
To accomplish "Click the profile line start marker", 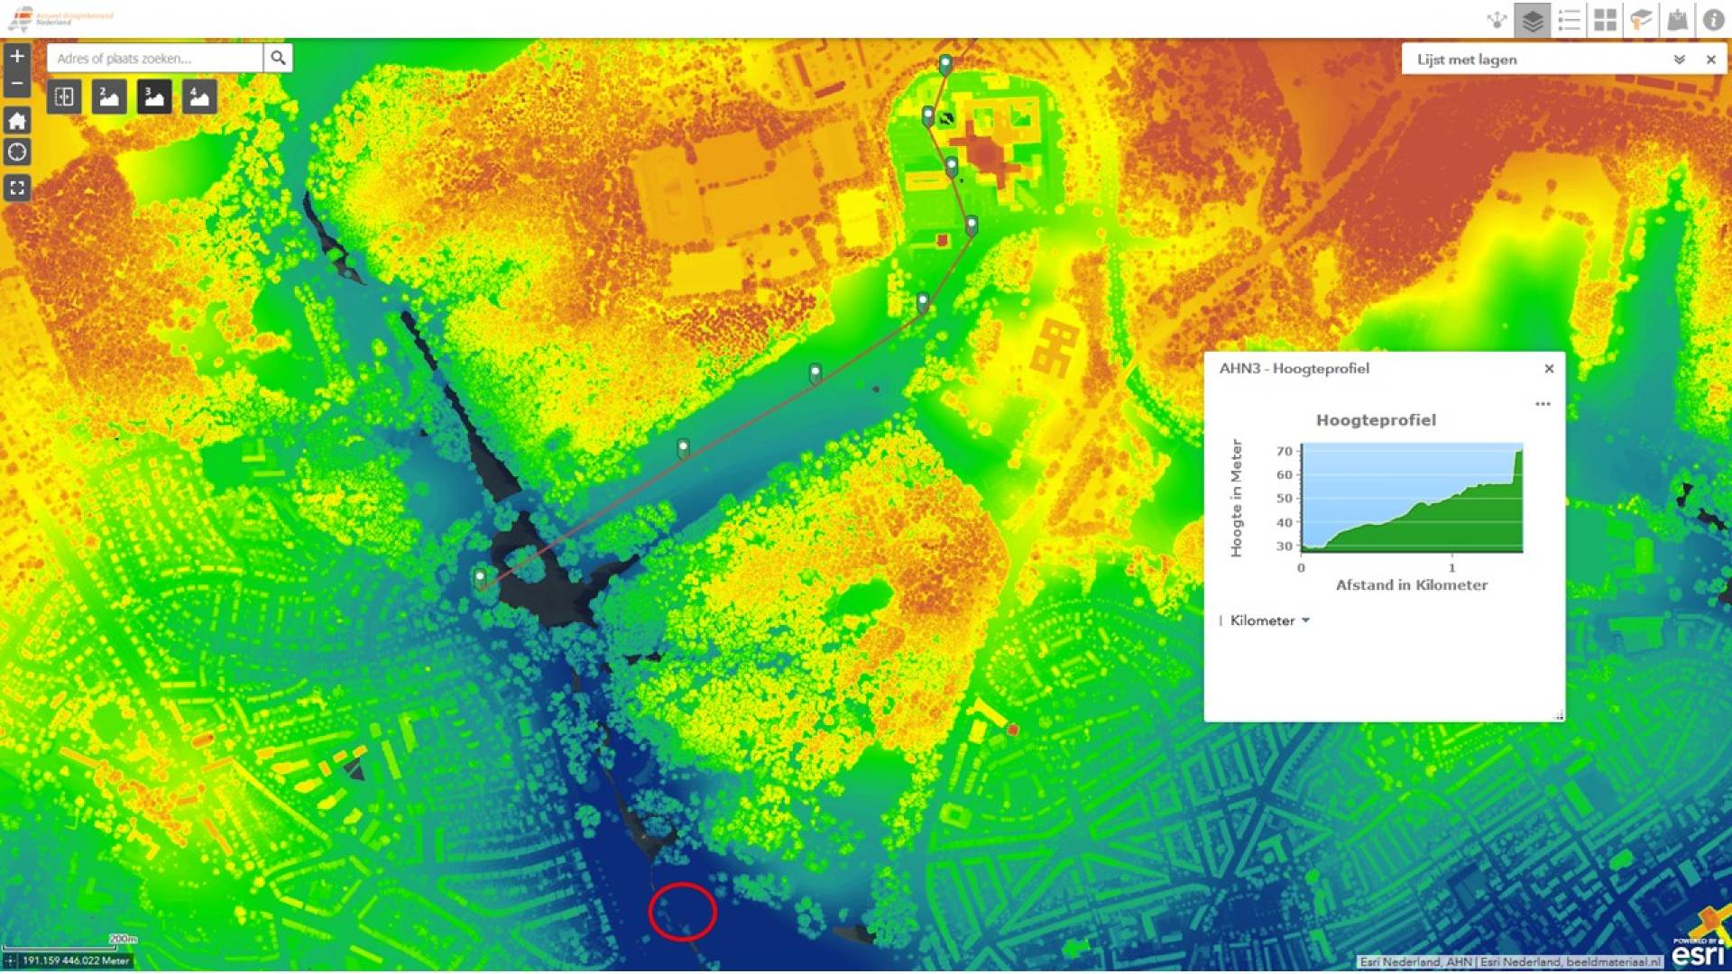I will pyautogui.click(x=480, y=578).
